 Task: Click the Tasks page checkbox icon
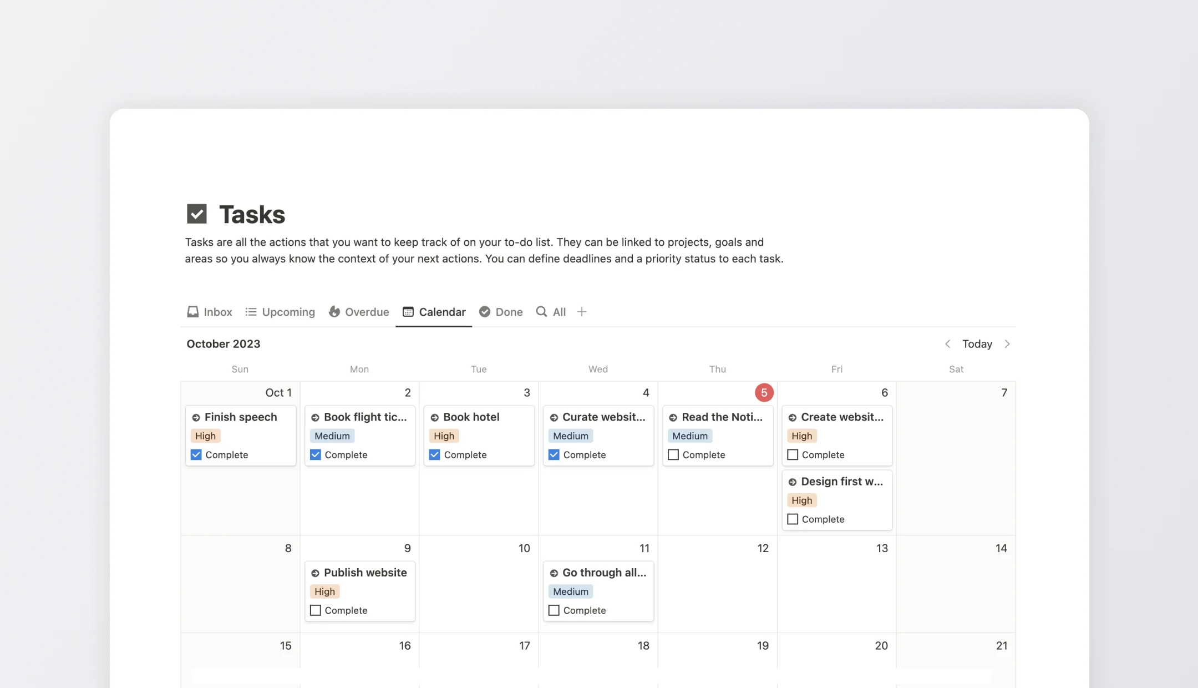click(x=197, y=213)
